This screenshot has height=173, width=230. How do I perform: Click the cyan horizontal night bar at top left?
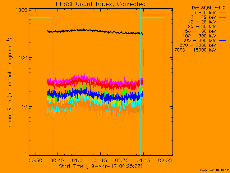tap(41, 18)
